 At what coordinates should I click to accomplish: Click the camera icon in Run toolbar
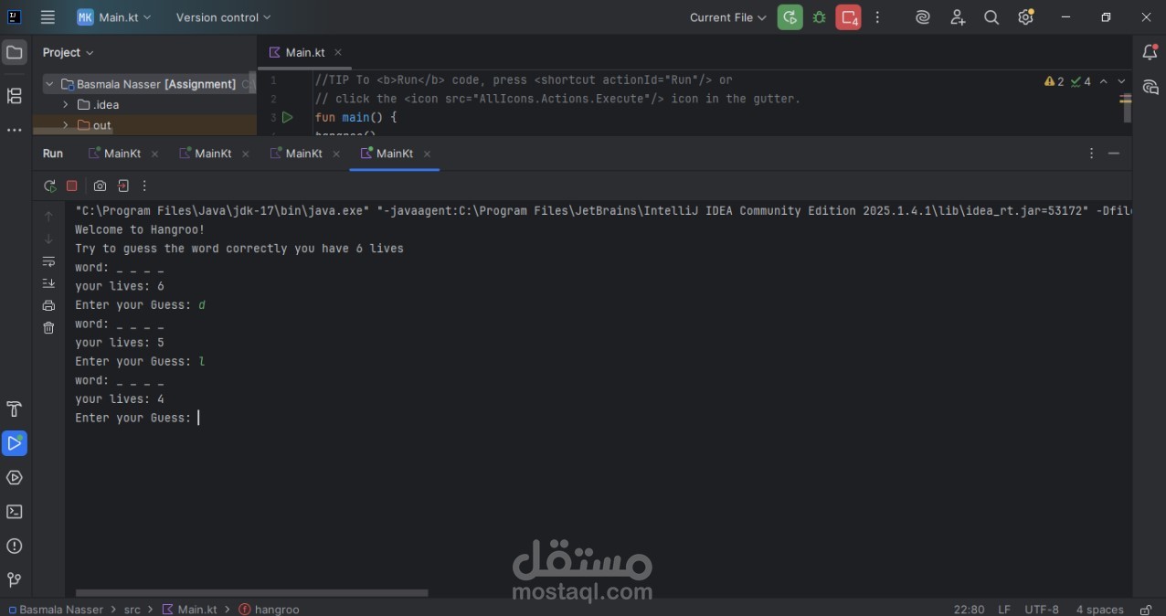(100, 186)
